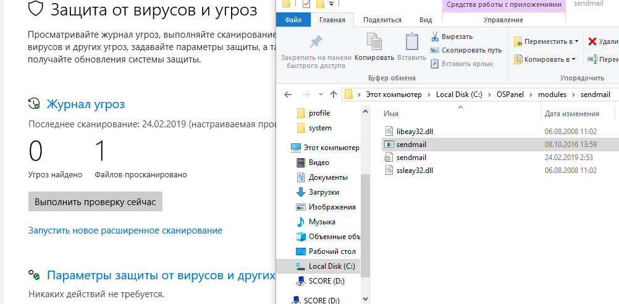Open the new advanced scan link

[125, 230]
